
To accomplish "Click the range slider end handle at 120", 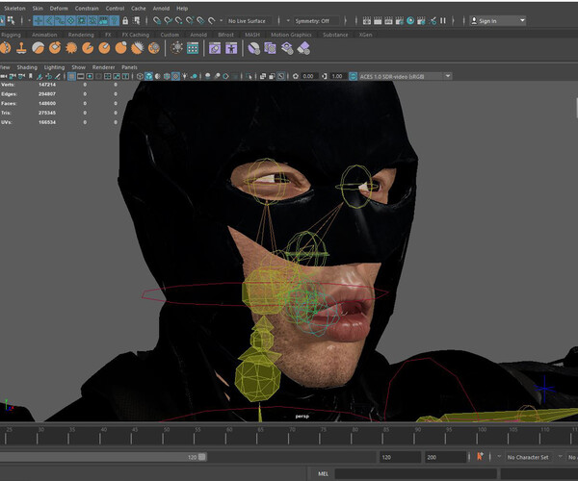I will pos(202,457).
